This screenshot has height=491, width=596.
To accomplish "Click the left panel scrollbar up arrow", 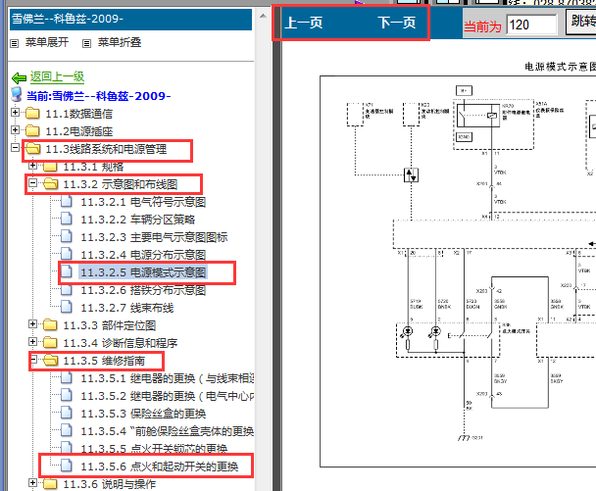I will (263, 16).
